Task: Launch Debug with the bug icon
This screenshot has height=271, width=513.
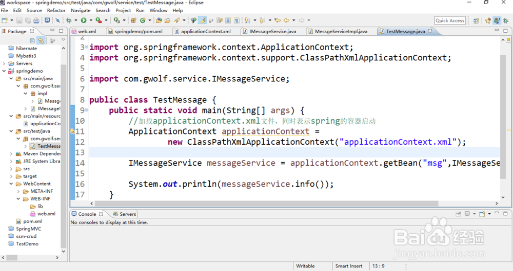Action: [69, 20]
